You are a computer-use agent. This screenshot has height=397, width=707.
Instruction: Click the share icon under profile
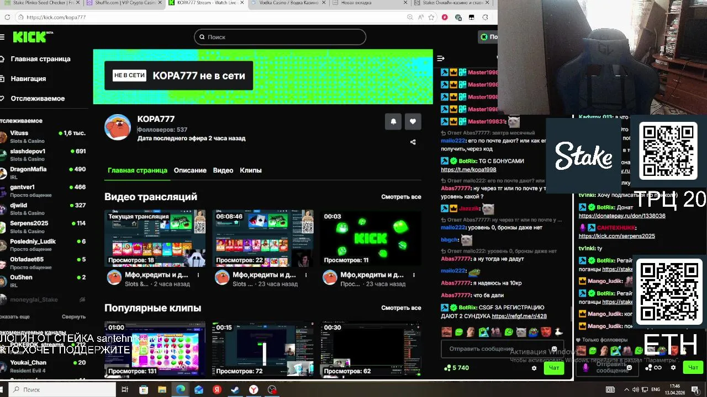click(413, 142)
